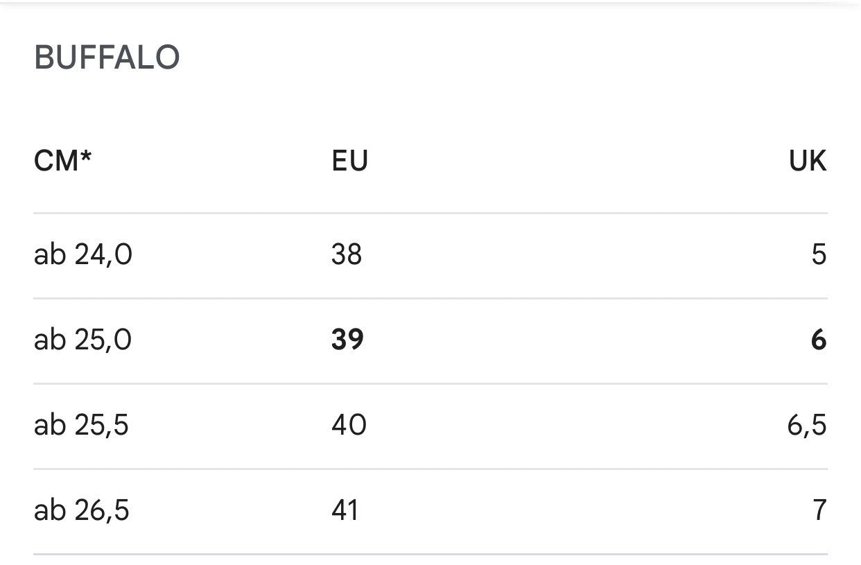
Task: Click the 'ab 25,0' centimeter value
Action: point(83,340)
